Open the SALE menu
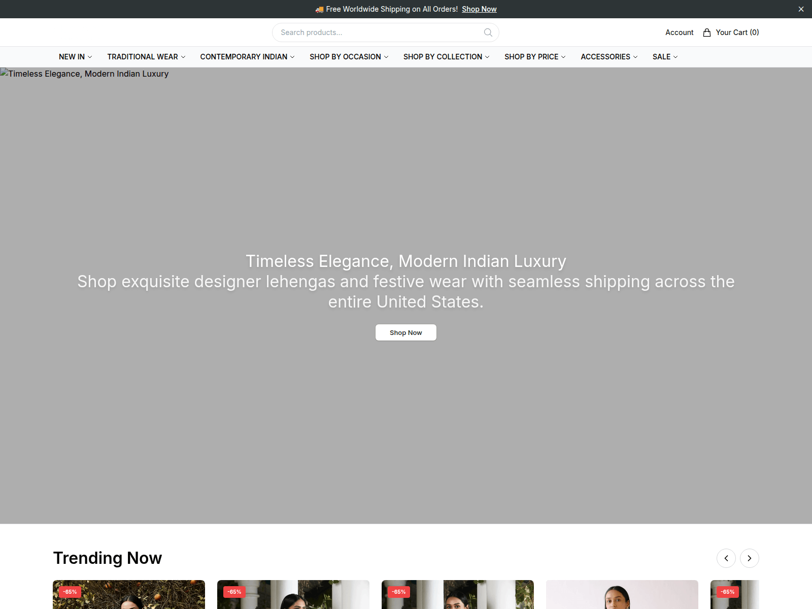This screenshot has width=812, height=609. (665, 57)
